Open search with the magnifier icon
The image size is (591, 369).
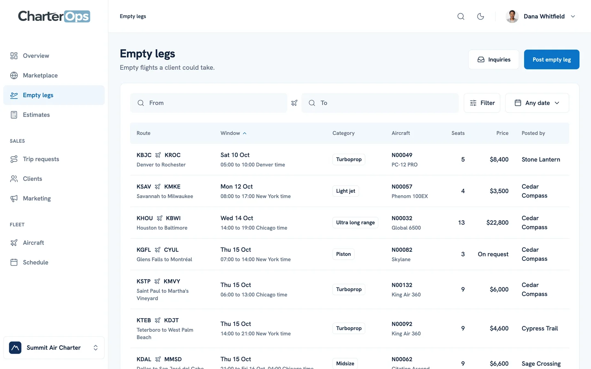tap(461, 16)
